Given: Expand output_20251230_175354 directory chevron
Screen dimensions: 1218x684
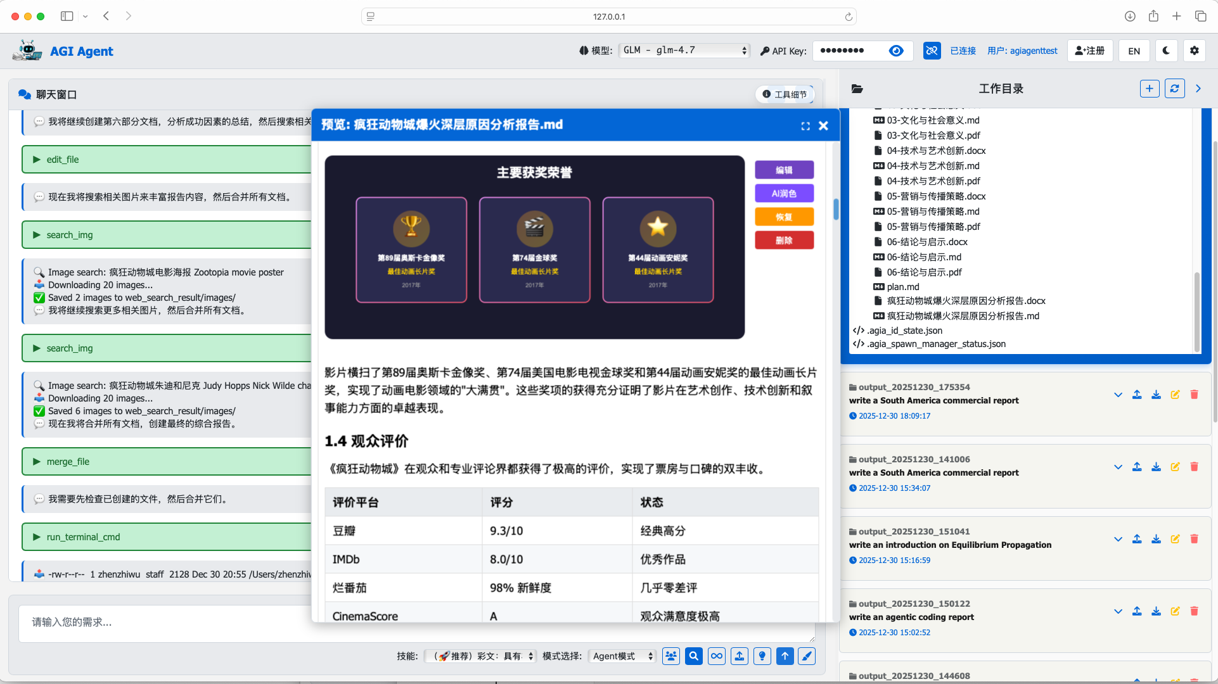Looking at the screenshot, I should 1118,395.
